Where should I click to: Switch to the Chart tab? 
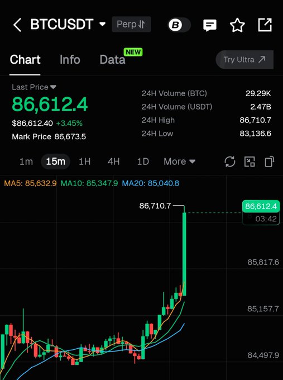point(25,60)
